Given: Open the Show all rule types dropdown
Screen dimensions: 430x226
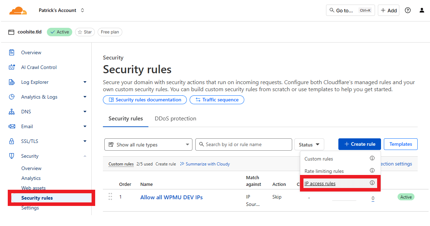Looking at the screenshot, I should click(148, 145).
